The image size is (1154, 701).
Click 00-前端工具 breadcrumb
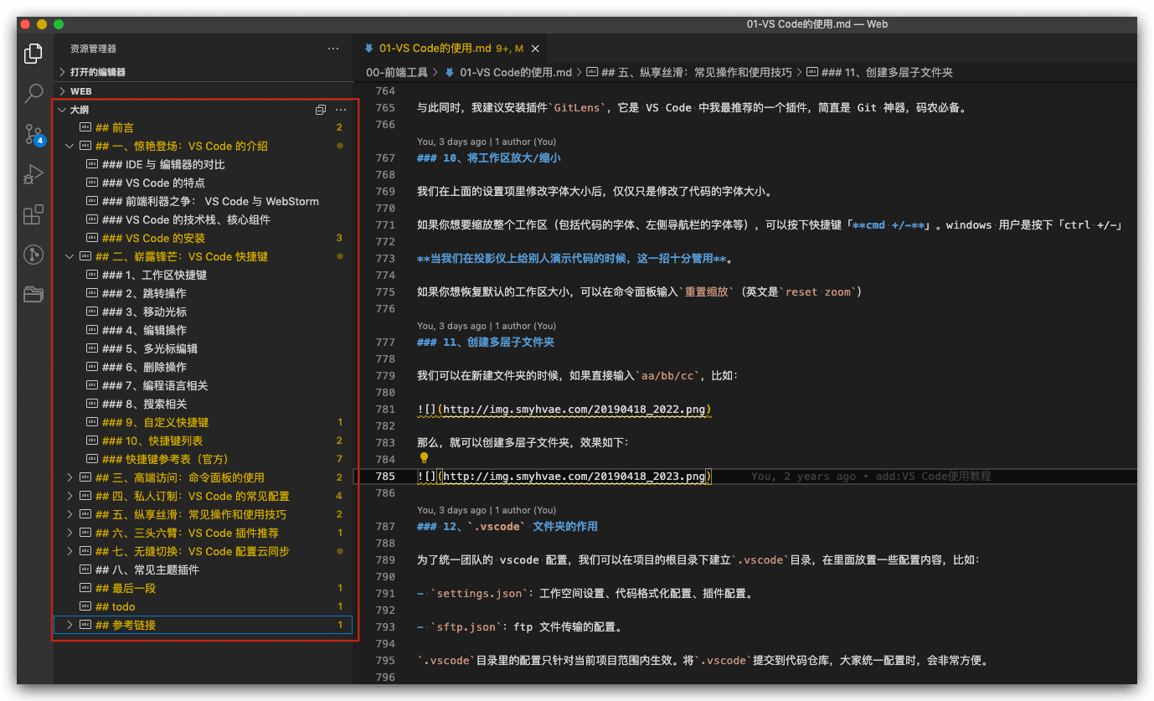tap(397, 73)
